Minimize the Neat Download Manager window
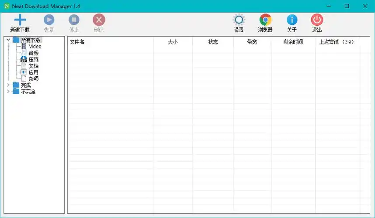Screen dimensions: 375x218 (x=329, y=6)
